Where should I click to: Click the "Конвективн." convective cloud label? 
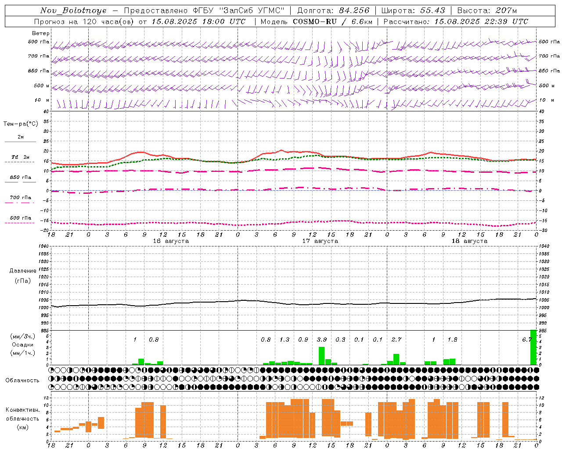[x=23, y=410]
